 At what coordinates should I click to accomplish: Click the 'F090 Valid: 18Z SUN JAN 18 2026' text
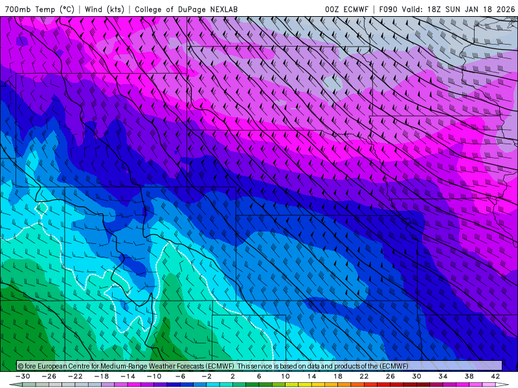[447, 9]
